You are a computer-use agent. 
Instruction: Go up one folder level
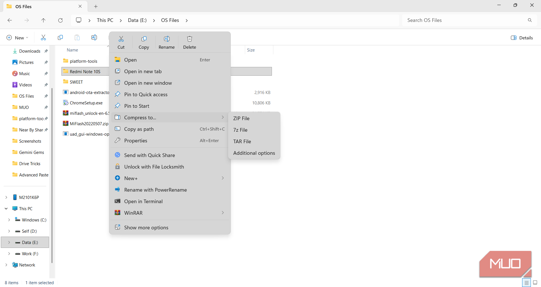pyautogui.click(x=43, y=20)
